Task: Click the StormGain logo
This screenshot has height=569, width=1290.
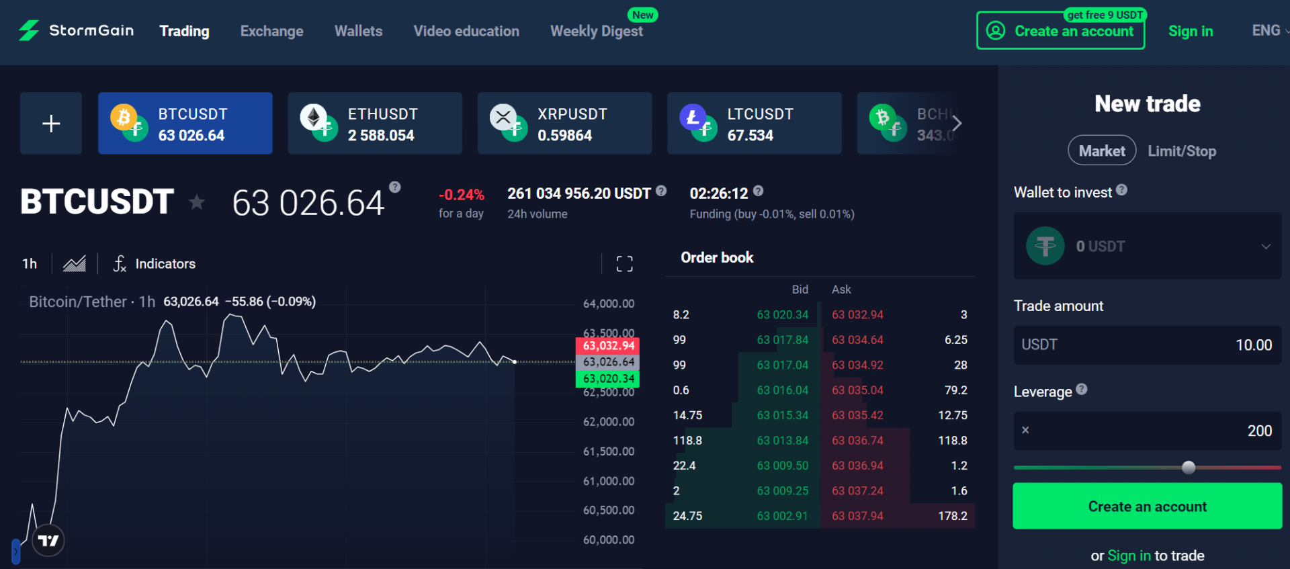Action: pos(76,30)
